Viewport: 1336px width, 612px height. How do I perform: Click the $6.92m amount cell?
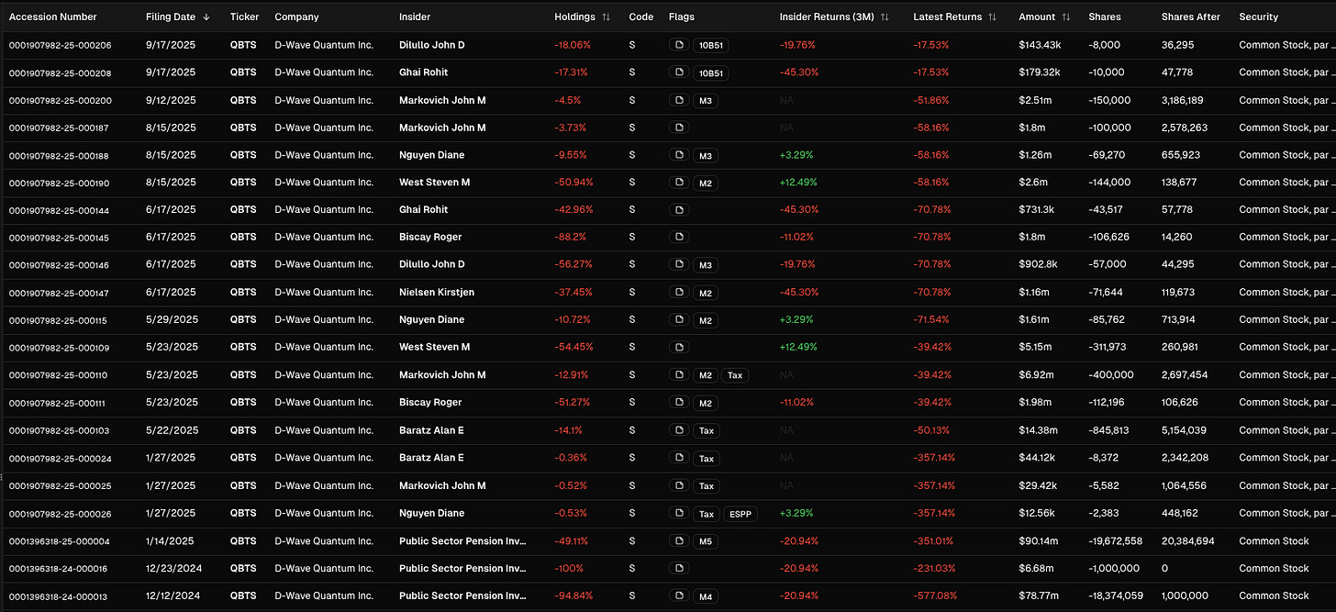tap(1037, 374)
